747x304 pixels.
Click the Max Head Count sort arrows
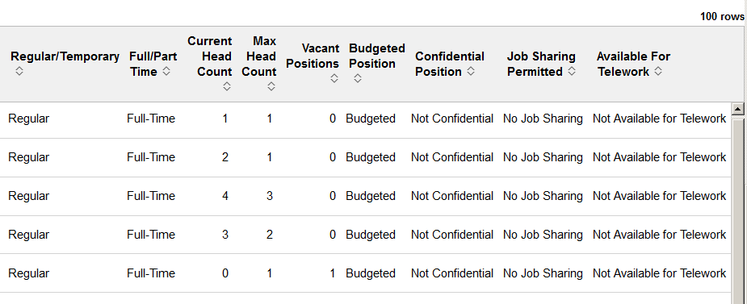coord(271,86)
